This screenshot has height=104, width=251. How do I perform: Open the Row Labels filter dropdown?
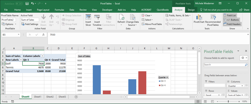[x=21, y=60]
